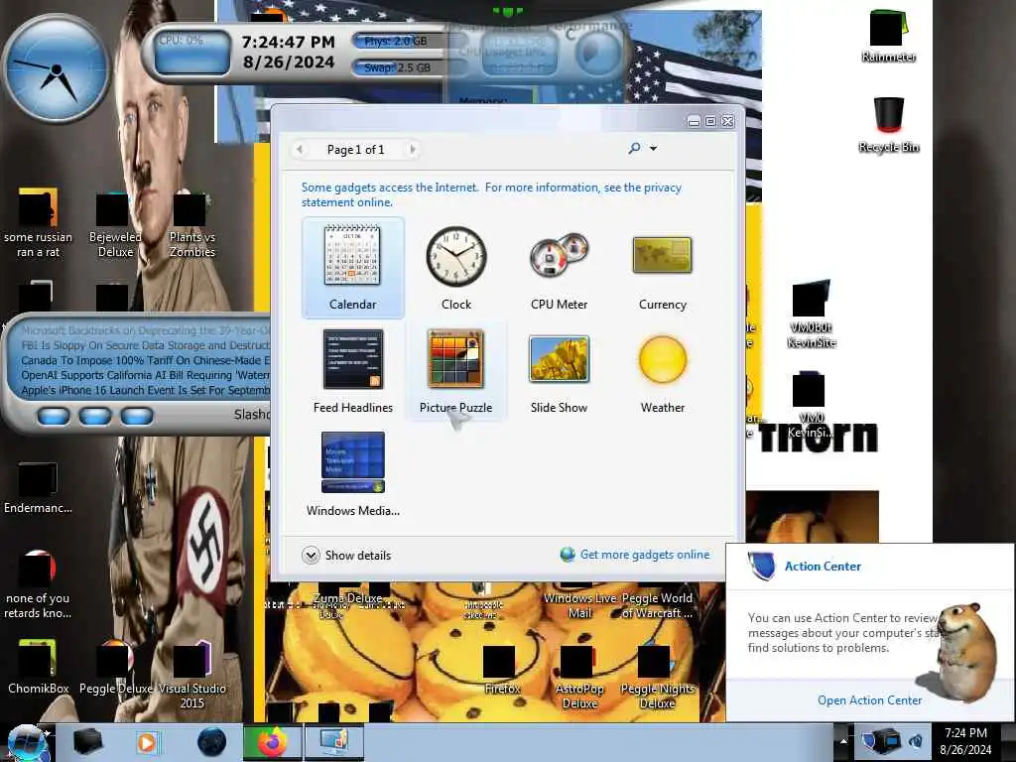Click 'Page 1 of 1' page indicator
Viewport: 1016px width, 762px height.
(x=356, y=150)
